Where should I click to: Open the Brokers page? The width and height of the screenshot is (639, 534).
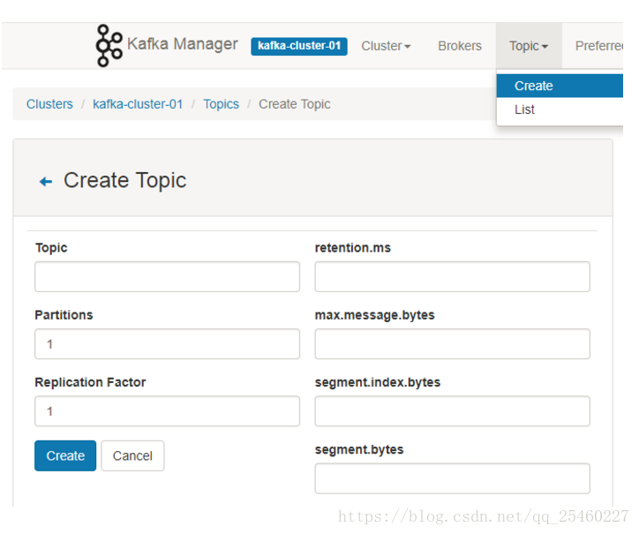[460, 46]
